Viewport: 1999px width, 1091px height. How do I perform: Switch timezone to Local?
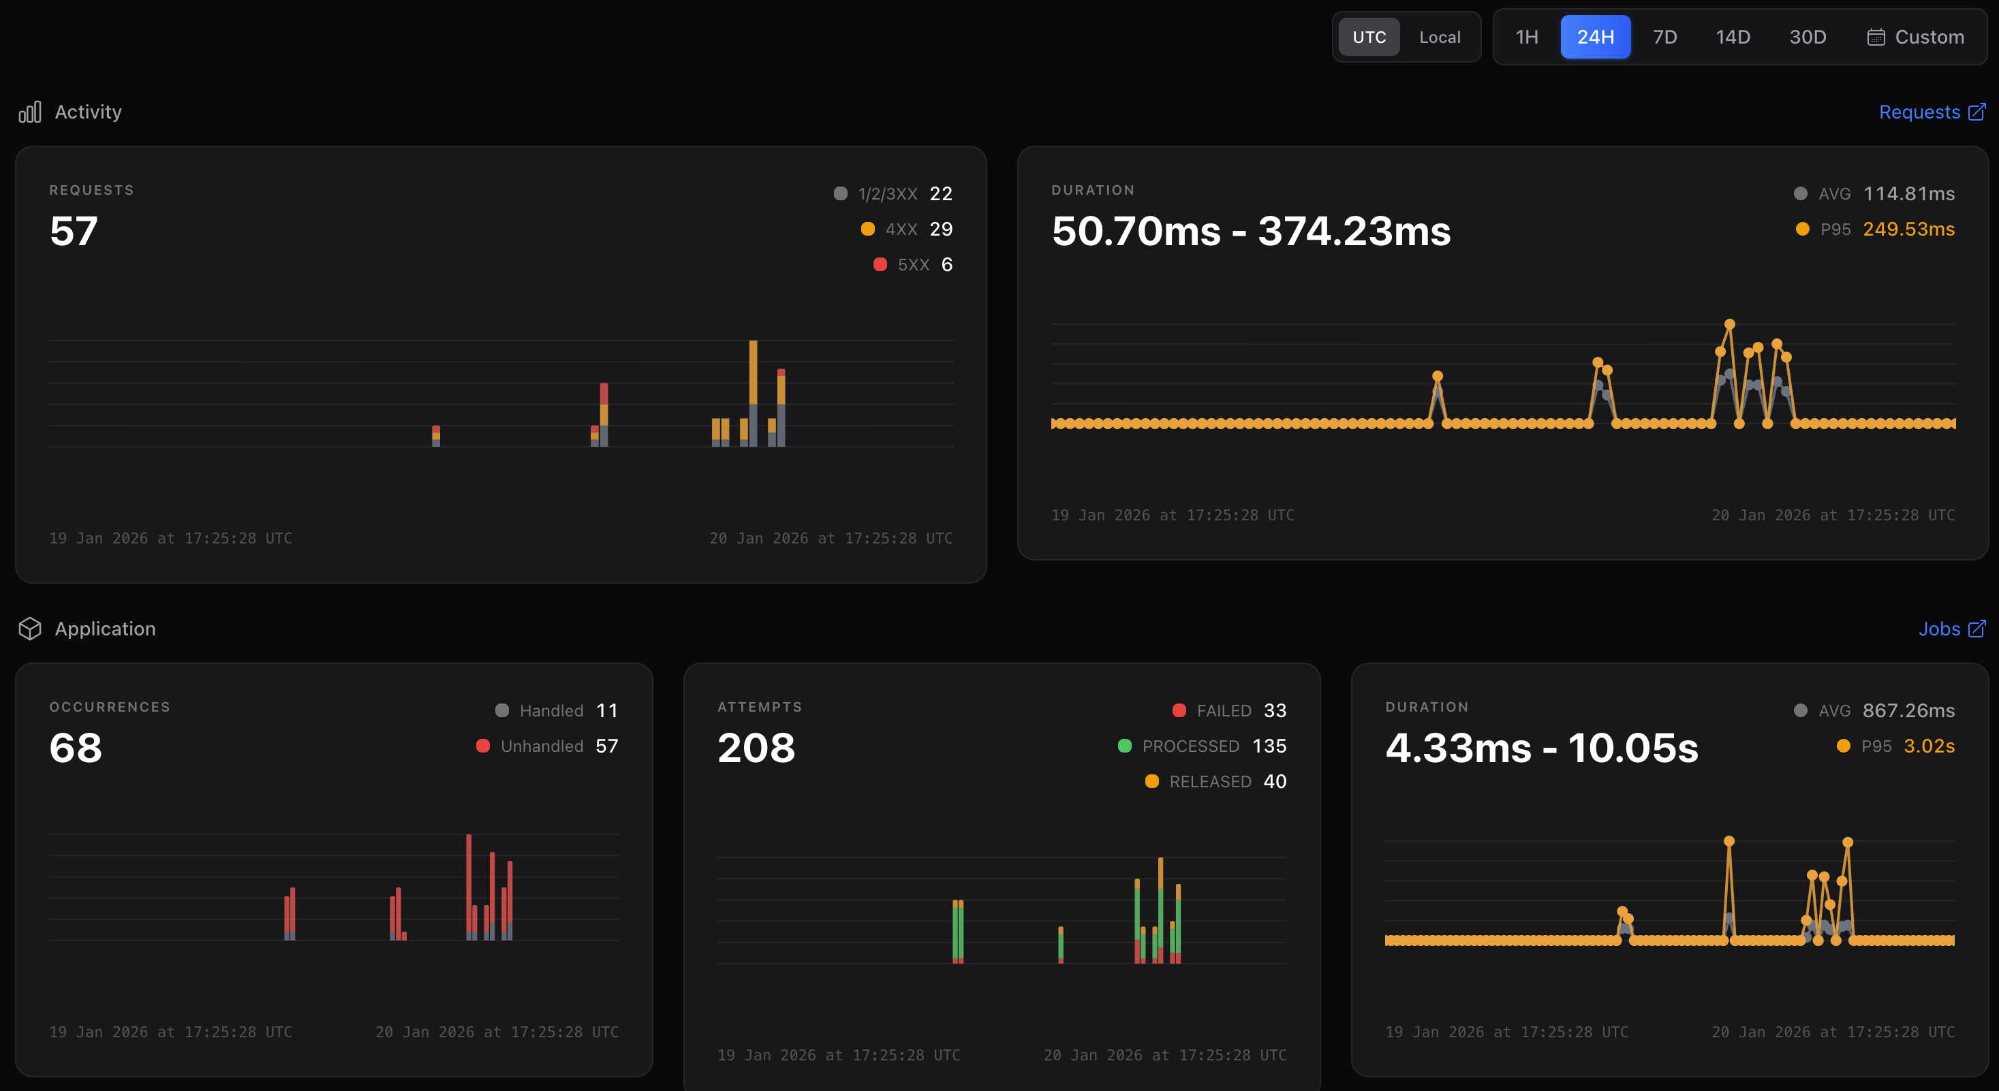click(1440, 37)
